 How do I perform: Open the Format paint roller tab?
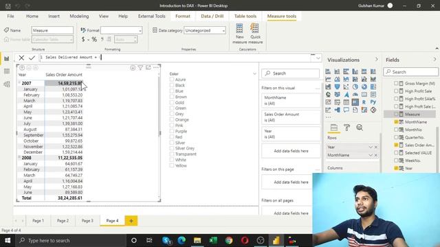(x=346, y=128)
